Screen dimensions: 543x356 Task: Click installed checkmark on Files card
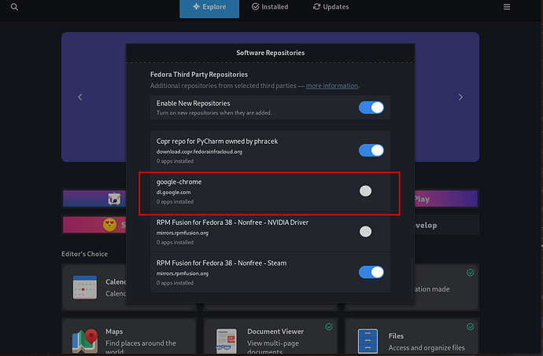tap(470, 326)
